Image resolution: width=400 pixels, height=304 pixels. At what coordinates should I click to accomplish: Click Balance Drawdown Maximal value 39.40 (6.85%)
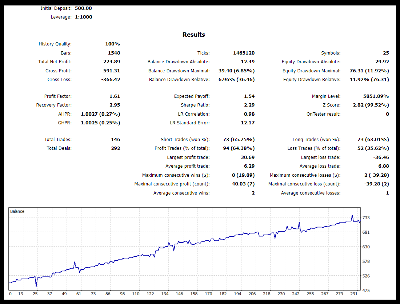tap(236, 71)
